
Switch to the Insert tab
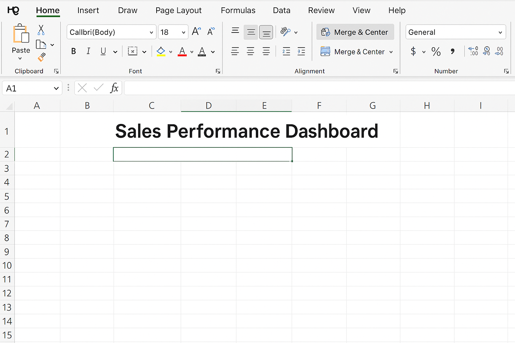click(88, 10)
